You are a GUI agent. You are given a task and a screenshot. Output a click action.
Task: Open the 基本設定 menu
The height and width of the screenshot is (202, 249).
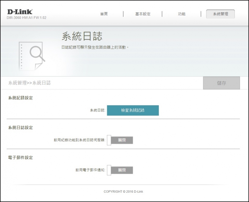point(143,14)
